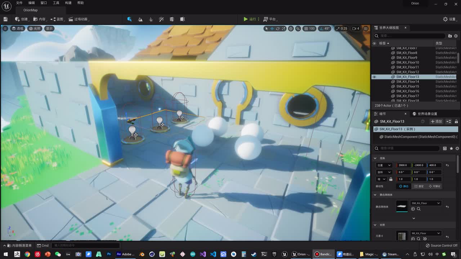Browse to SM_Kit_Floor mesh with magnifier icon

419,209
